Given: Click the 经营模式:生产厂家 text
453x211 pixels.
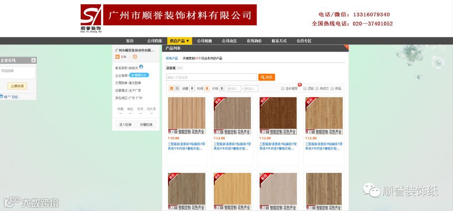Looking at the screenshot, I should coord(128,91).
